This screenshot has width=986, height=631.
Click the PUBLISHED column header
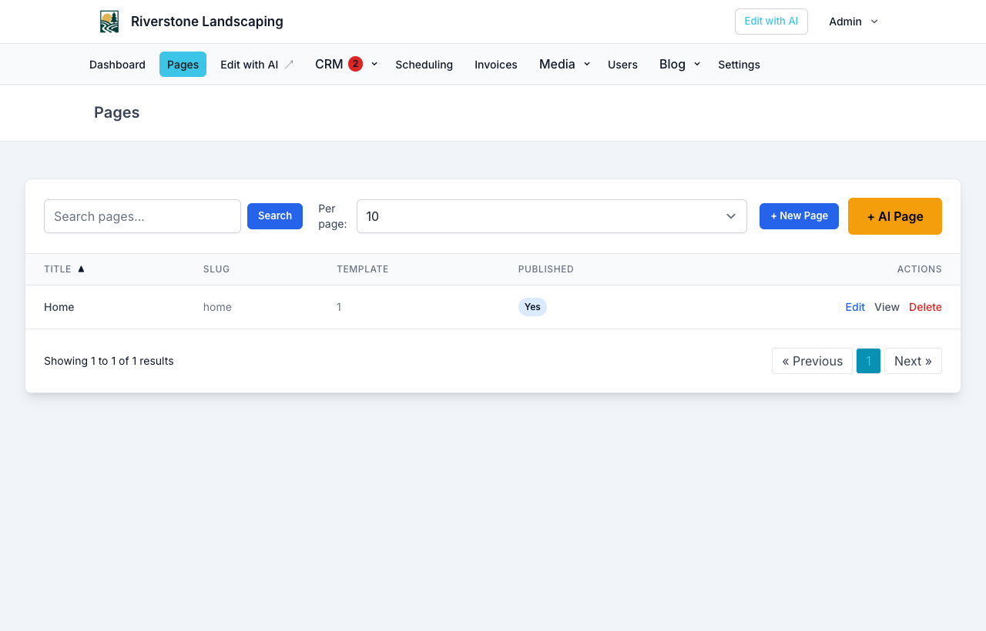click(x=546, y=269)
